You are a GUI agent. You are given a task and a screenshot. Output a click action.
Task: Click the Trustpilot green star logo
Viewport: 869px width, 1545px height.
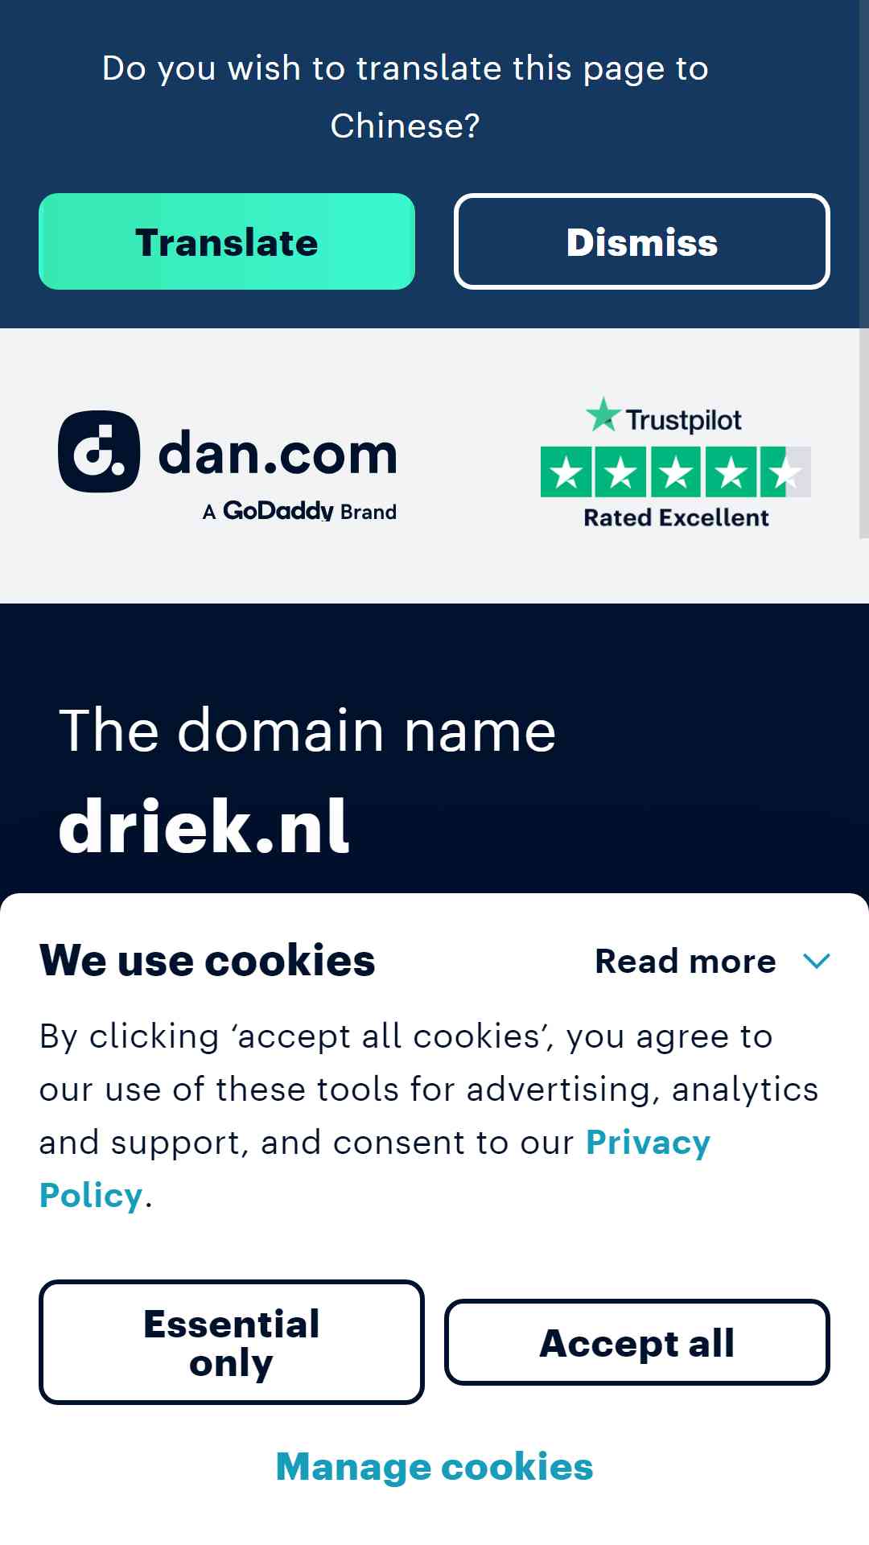pos(603,414)
